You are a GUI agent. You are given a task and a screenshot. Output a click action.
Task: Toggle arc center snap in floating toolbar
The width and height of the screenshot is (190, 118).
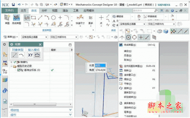pos(128,37)
